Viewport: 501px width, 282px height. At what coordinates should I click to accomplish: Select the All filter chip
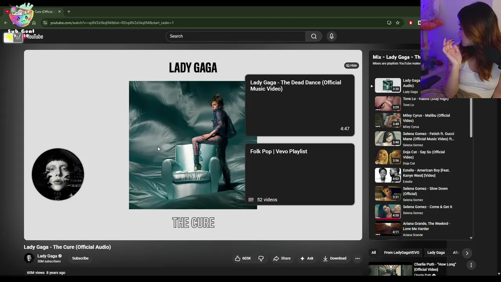pos(373,253)
